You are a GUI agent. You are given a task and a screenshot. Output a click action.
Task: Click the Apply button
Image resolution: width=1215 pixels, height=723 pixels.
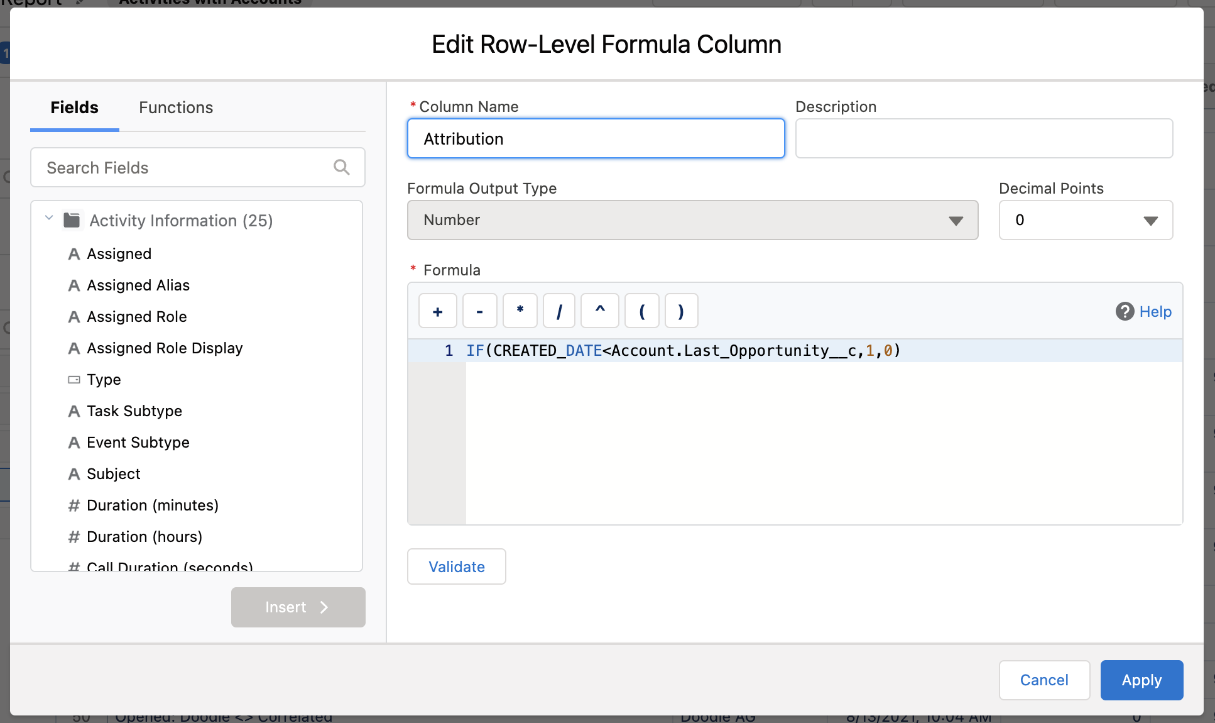pos(1141,680)
